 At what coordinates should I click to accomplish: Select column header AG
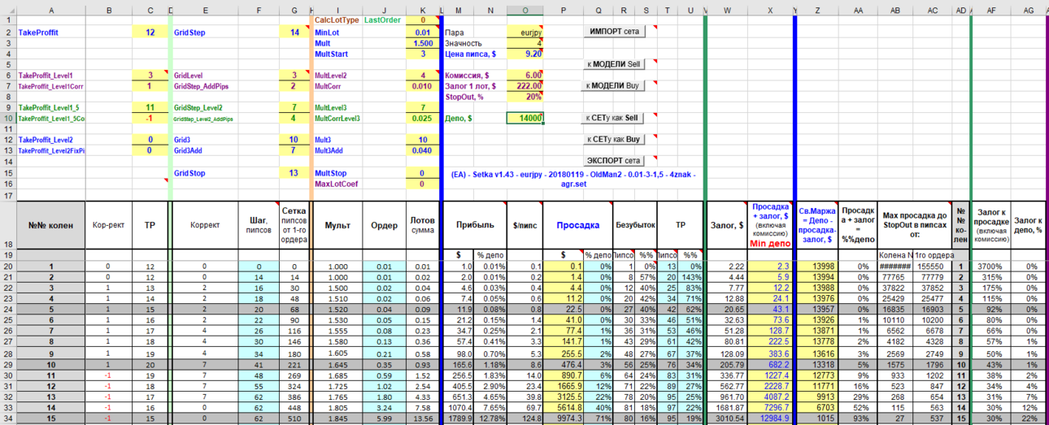[1029, 11]
